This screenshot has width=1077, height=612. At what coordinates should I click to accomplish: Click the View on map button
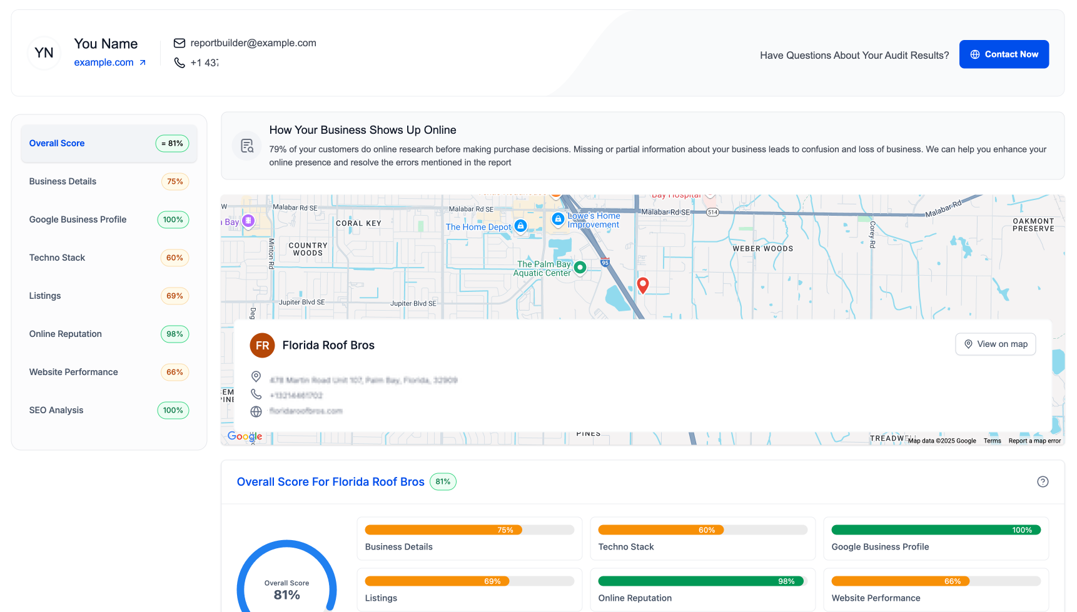coord(995,344)
